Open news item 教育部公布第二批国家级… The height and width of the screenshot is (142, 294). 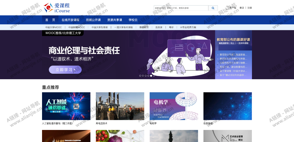233,55
